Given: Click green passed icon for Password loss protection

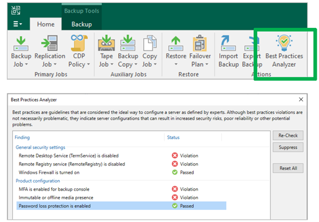Looking at the screenshot, I should [175, 206].
